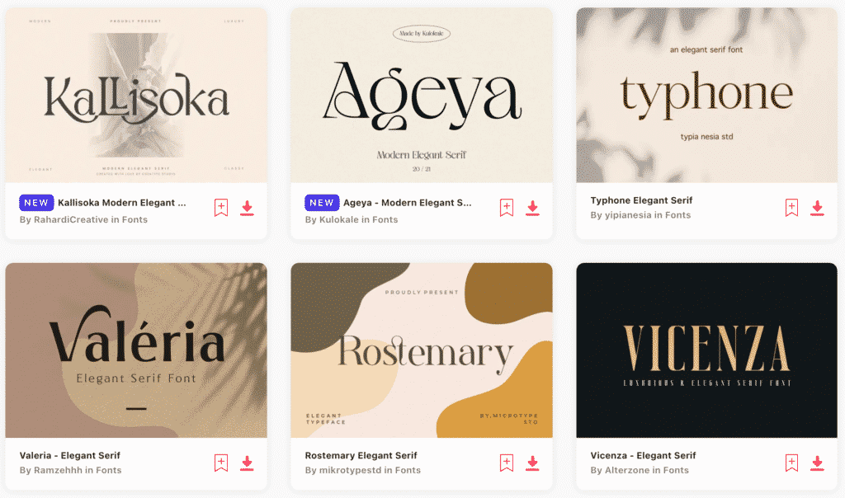Bookmark the Ageya Modern Elegant Serif font
The width and height of the screenshot is (845, 498).
click(507, 208)
